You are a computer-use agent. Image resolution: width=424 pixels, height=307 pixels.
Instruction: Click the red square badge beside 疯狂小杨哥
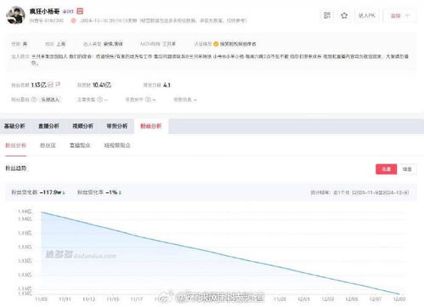[x=80, y=11]
